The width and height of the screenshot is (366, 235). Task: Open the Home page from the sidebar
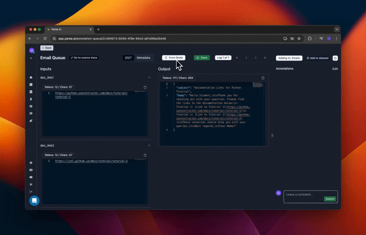[x=31, y=77]
